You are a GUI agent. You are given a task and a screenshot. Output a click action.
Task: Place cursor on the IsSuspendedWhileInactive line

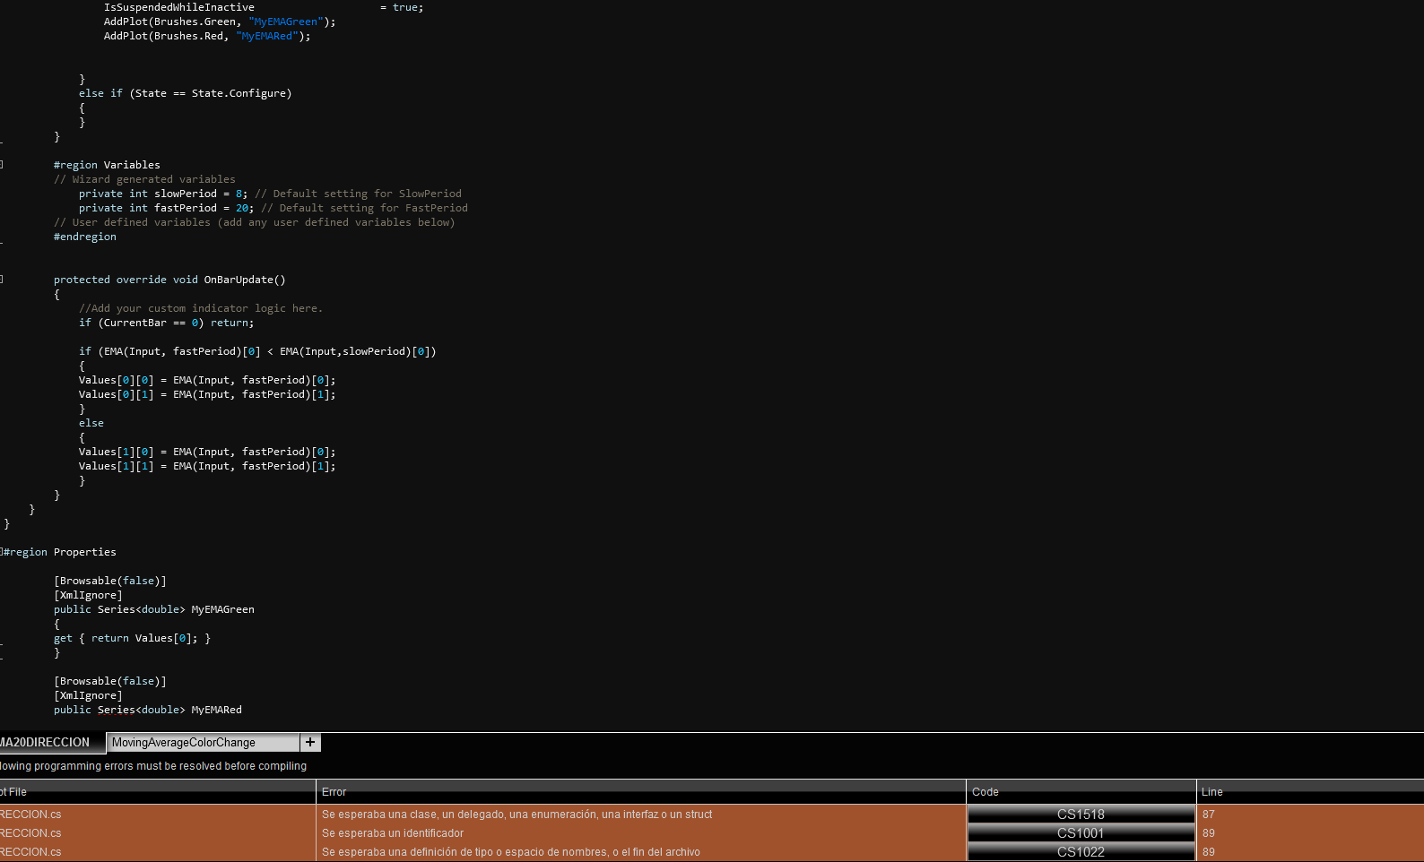point(264,7)
